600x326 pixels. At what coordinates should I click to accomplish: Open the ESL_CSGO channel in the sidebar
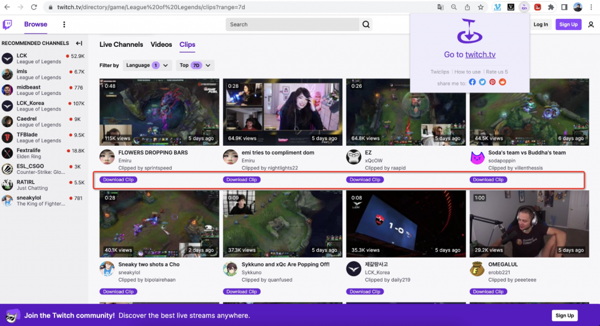coord(43,169)
